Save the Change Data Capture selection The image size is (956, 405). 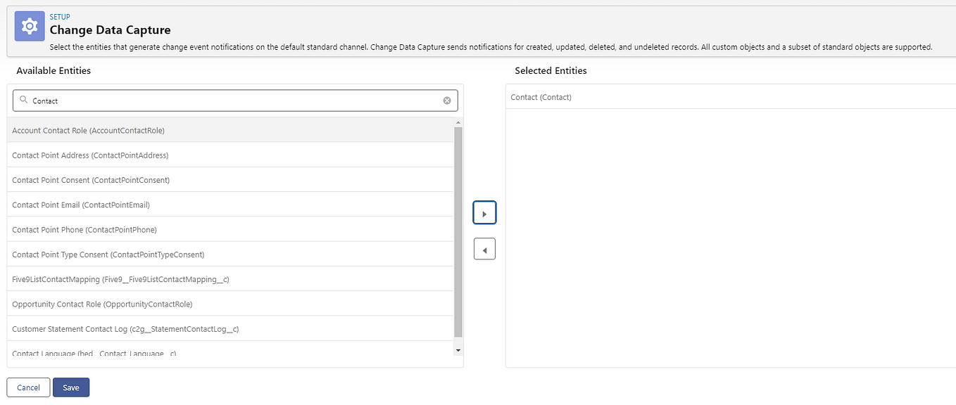pyautogui.click(x=71, y=387)
